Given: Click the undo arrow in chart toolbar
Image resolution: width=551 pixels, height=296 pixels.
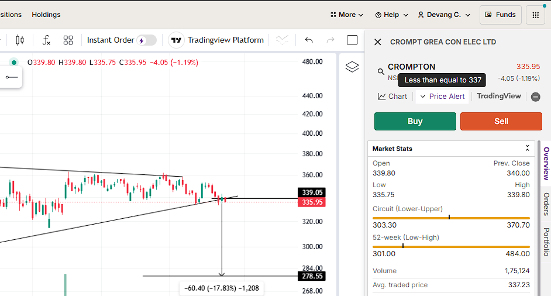Looking at the screenshot, I should click(x=308, y=40).
